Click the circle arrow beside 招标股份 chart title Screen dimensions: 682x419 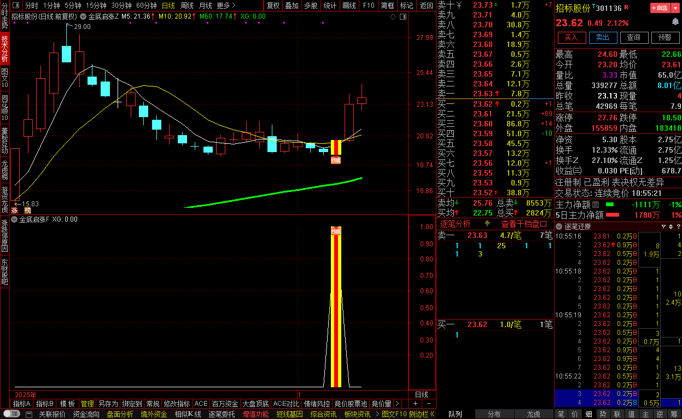tap(83, 16)
